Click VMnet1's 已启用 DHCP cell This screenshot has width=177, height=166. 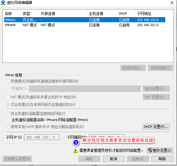(124, 20)
